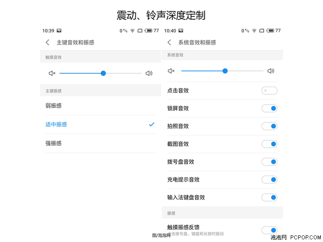The width and height of the screenshot is (323, 242).
Task: Click the 10:40 clock in status bar
Action: coord(170,31)
